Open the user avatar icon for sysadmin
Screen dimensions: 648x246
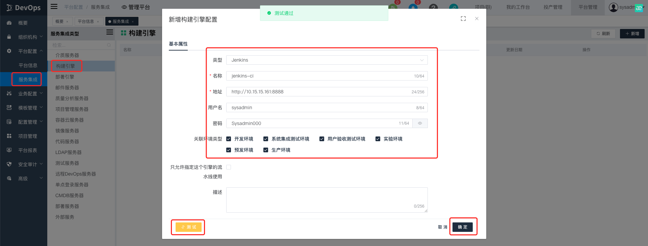point(613,7)
